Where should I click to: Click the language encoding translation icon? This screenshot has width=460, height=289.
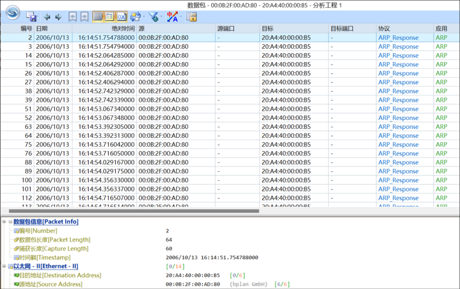pyautogui.click(x=172, y=17)
